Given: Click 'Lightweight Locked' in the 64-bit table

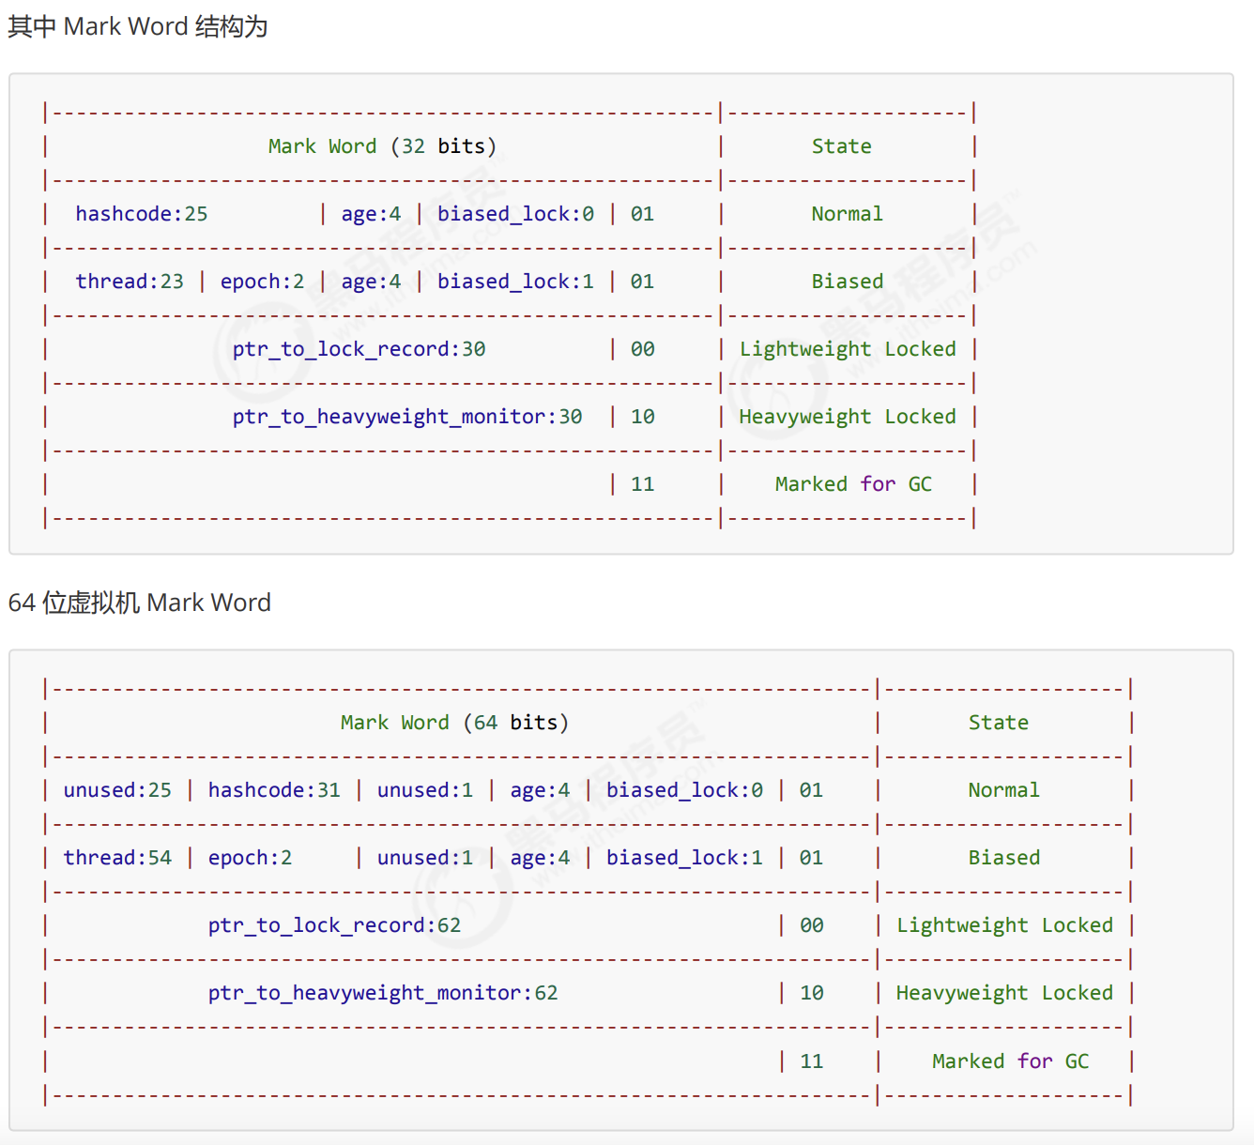Looking at the screenshot, I should [x=1004, y=925].
